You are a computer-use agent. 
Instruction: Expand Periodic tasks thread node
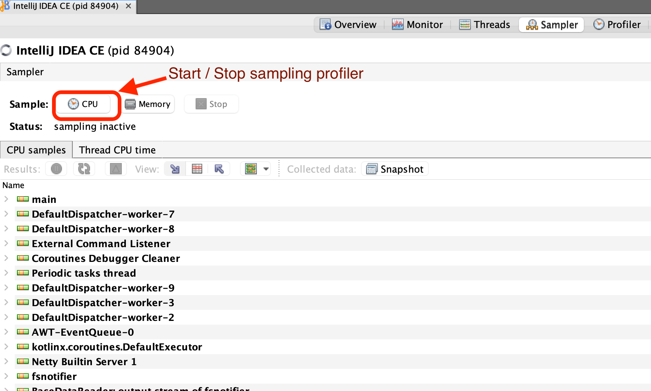(6, 273)
